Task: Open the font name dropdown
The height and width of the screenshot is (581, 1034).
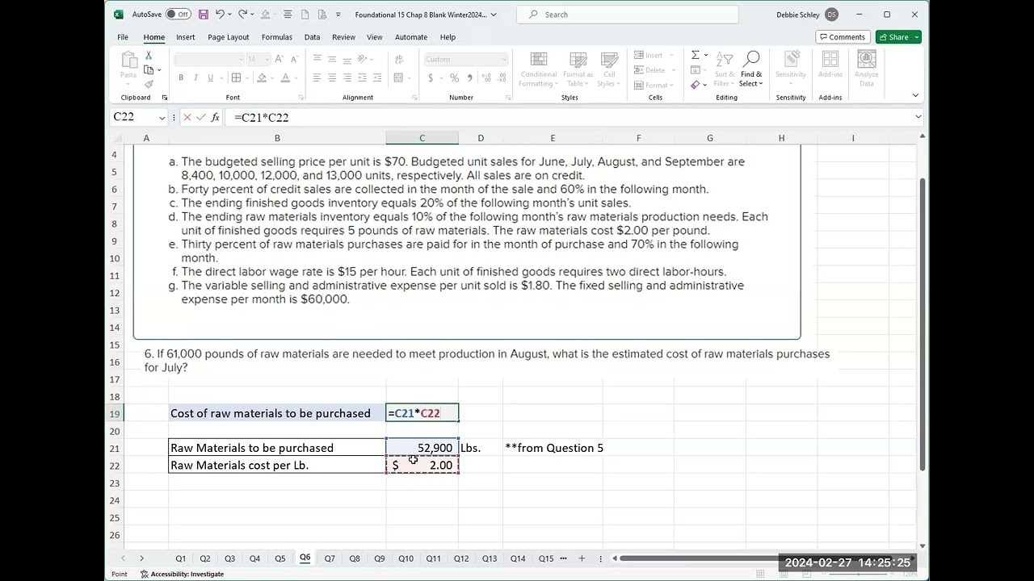Action: pos(240,59)
